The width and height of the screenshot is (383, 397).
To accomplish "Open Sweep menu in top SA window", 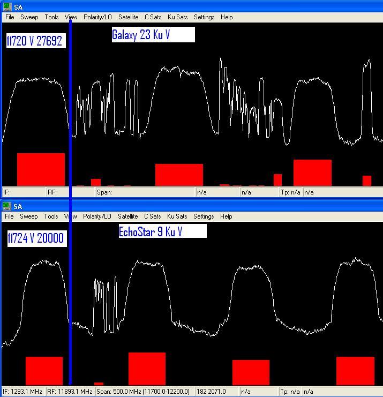I will point(29,17).
